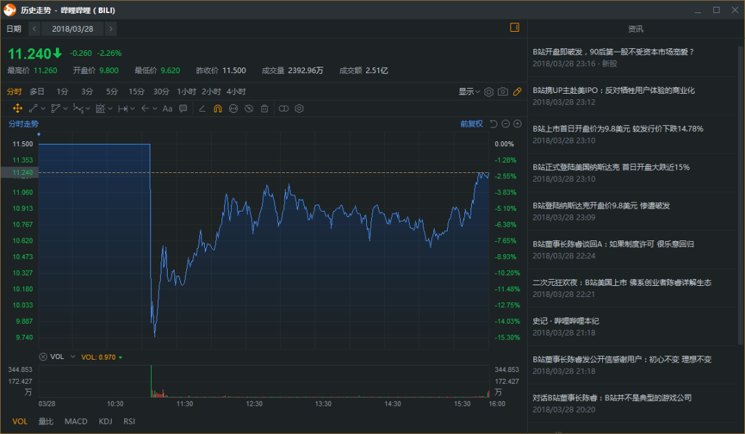Select the comment bubble annotation tool
This screenshot has height=434, width=745.
pyautogui.click(x=183, y=109)
